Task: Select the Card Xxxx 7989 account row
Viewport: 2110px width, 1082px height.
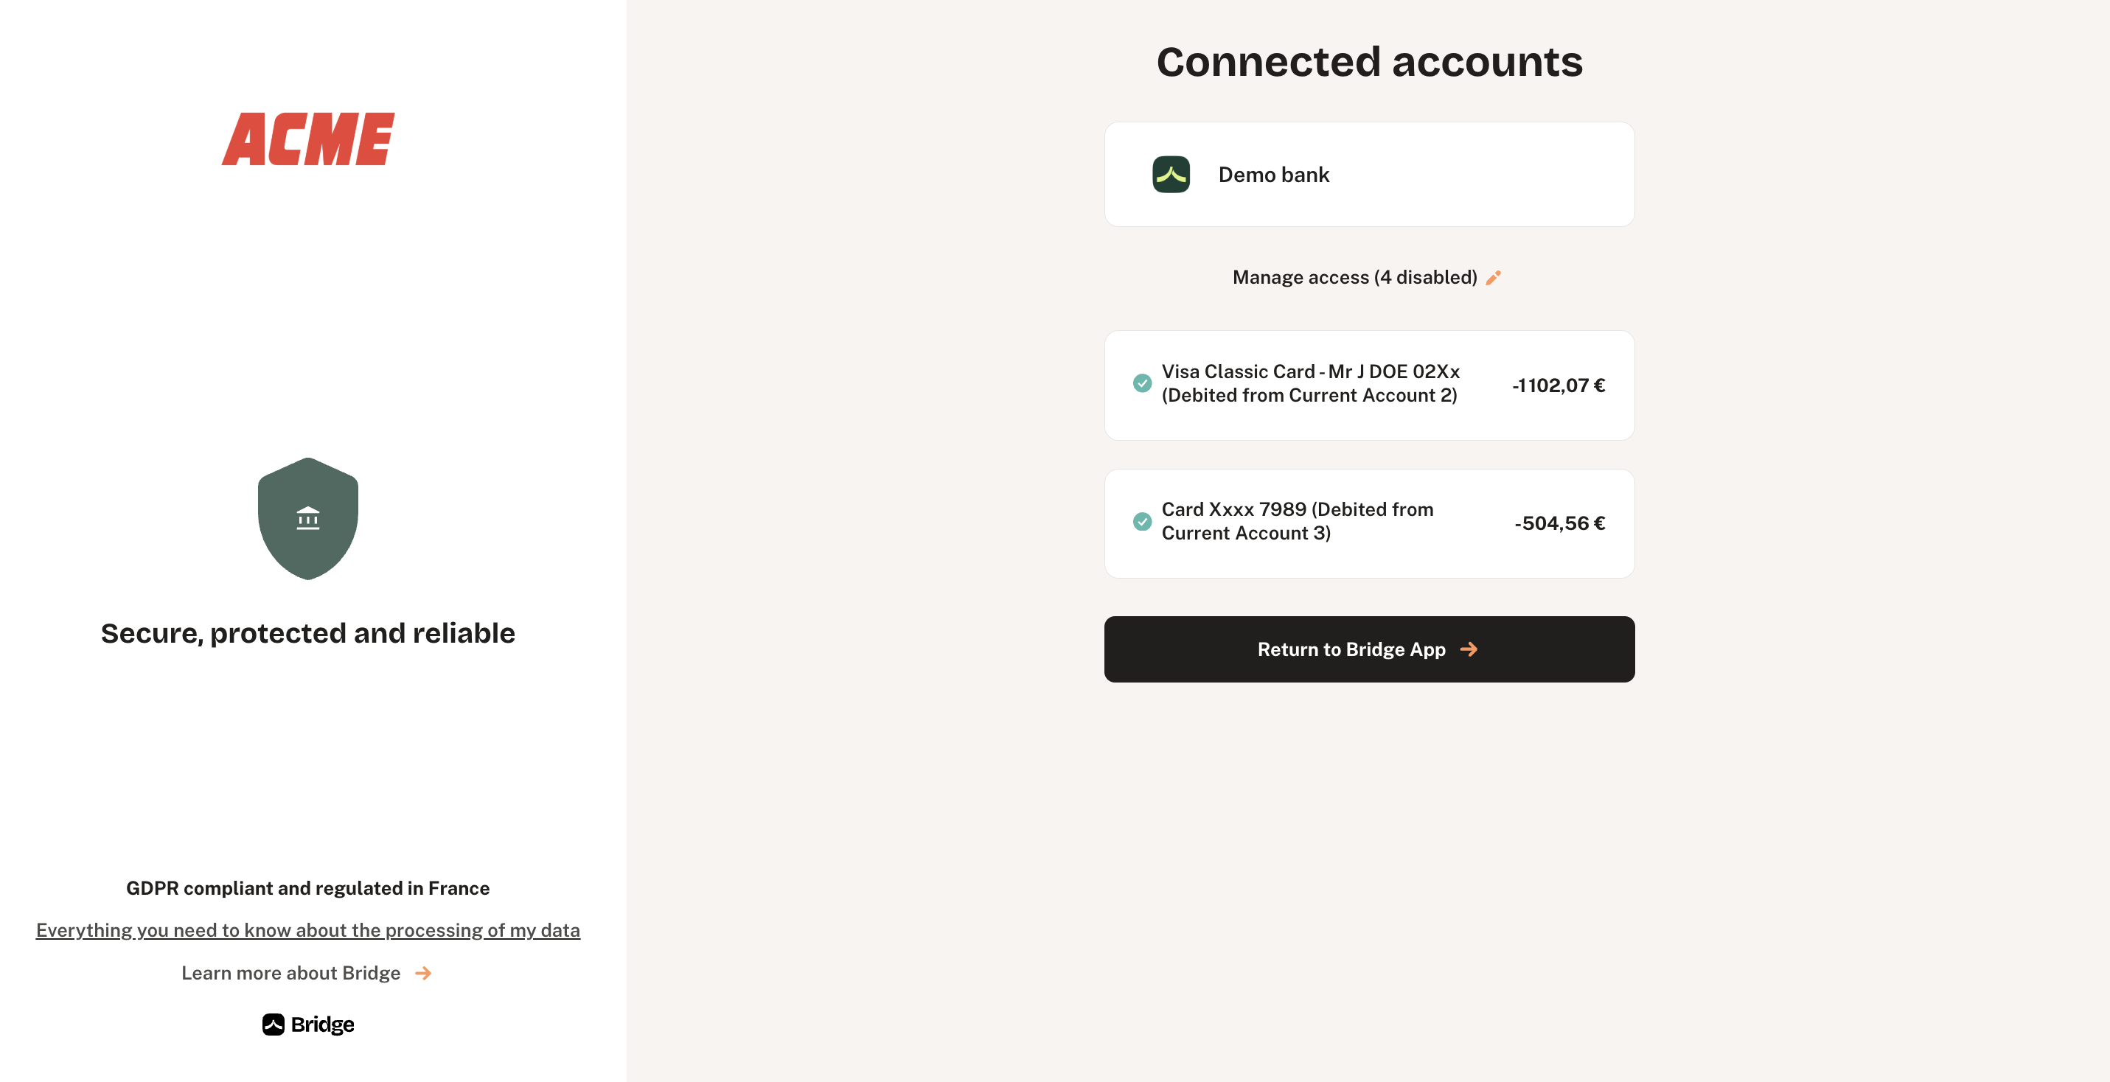Action: [x=1369, y=523]
